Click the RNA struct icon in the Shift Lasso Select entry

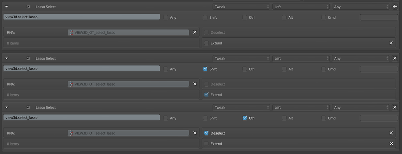click(x=71, y=84)
